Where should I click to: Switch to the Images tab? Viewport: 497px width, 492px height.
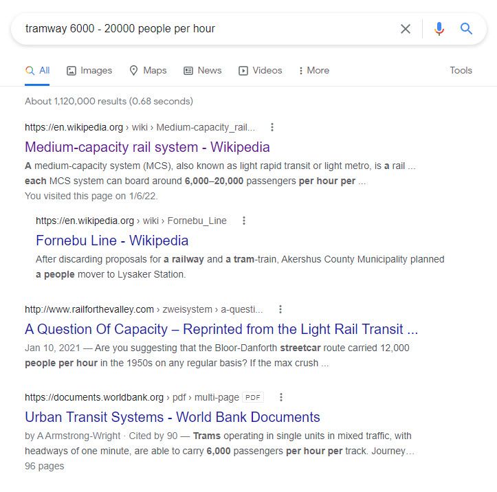89,70
